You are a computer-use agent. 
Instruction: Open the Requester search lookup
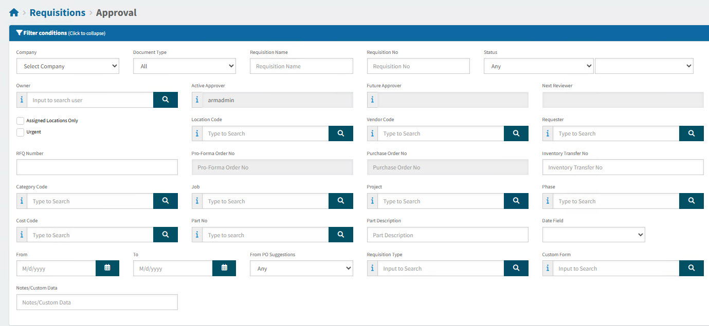point(691,133)
